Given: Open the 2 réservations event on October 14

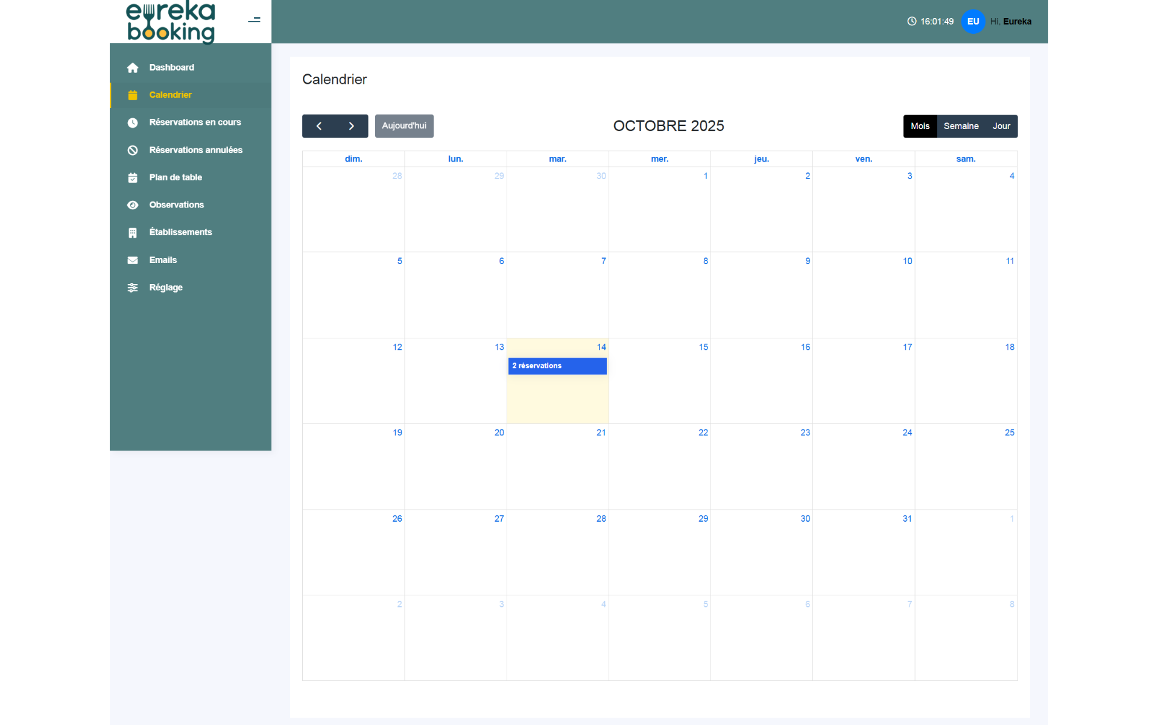Looking at the screenshot, I should coord(557,366).
